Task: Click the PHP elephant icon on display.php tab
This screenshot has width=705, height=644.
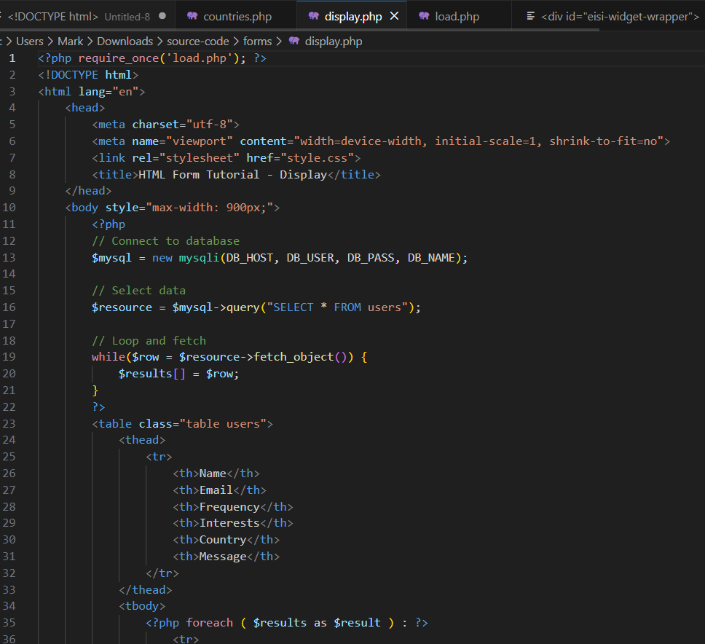Action: click(x=314, y=16)
